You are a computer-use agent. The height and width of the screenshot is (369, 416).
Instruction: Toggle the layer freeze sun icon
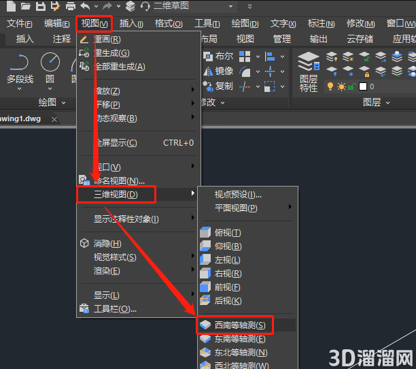click(x=341, y=86)
